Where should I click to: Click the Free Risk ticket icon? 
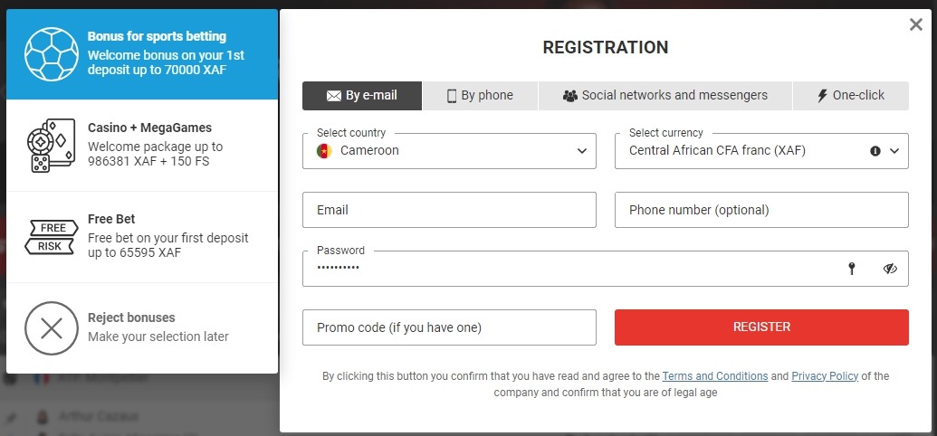point(52,237)
